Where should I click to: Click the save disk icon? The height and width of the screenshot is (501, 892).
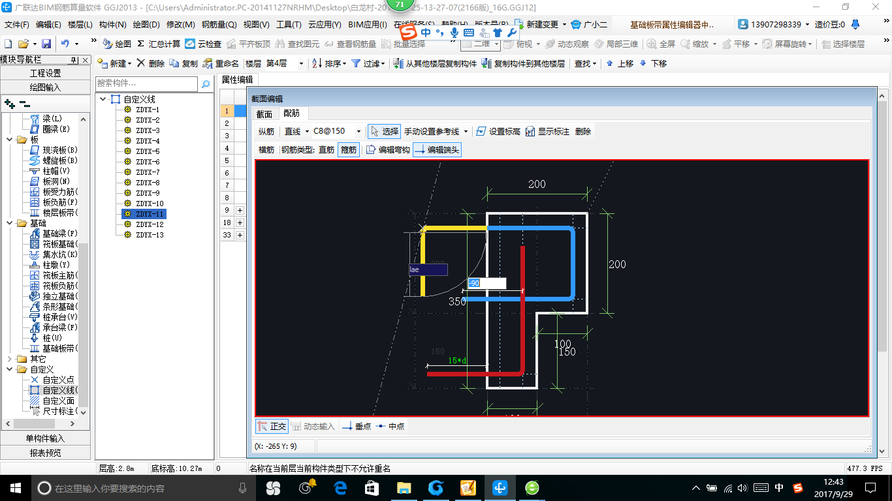pyautogui.click(x=46, y=44)
